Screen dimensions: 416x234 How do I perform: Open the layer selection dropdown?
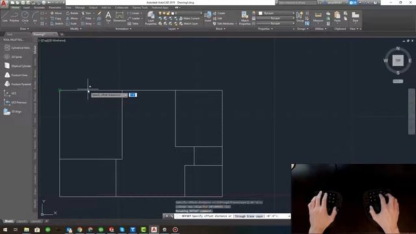click(201, 13)
